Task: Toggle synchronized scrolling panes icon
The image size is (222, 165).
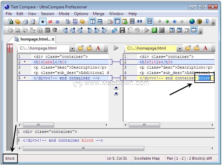Action: [x=150, y=21]
